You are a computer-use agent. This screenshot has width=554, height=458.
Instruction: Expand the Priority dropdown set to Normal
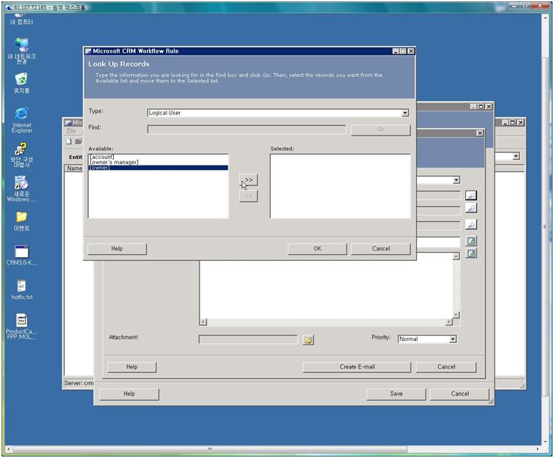click(453, 339)
